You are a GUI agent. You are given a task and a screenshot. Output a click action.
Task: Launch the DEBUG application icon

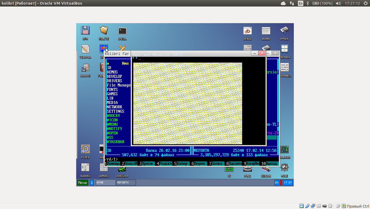[x=247, y=31]
